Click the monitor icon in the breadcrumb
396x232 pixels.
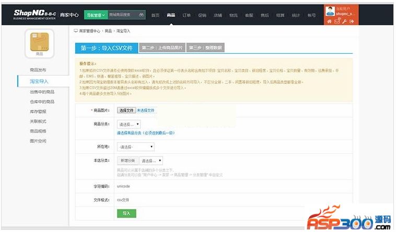76,31
